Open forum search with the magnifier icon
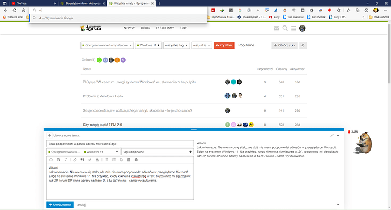 click(x=285, y=28)
